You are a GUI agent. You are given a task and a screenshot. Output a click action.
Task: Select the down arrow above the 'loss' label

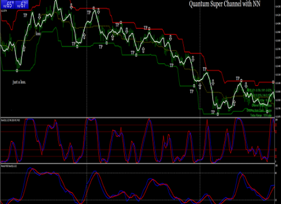(39, 16)
